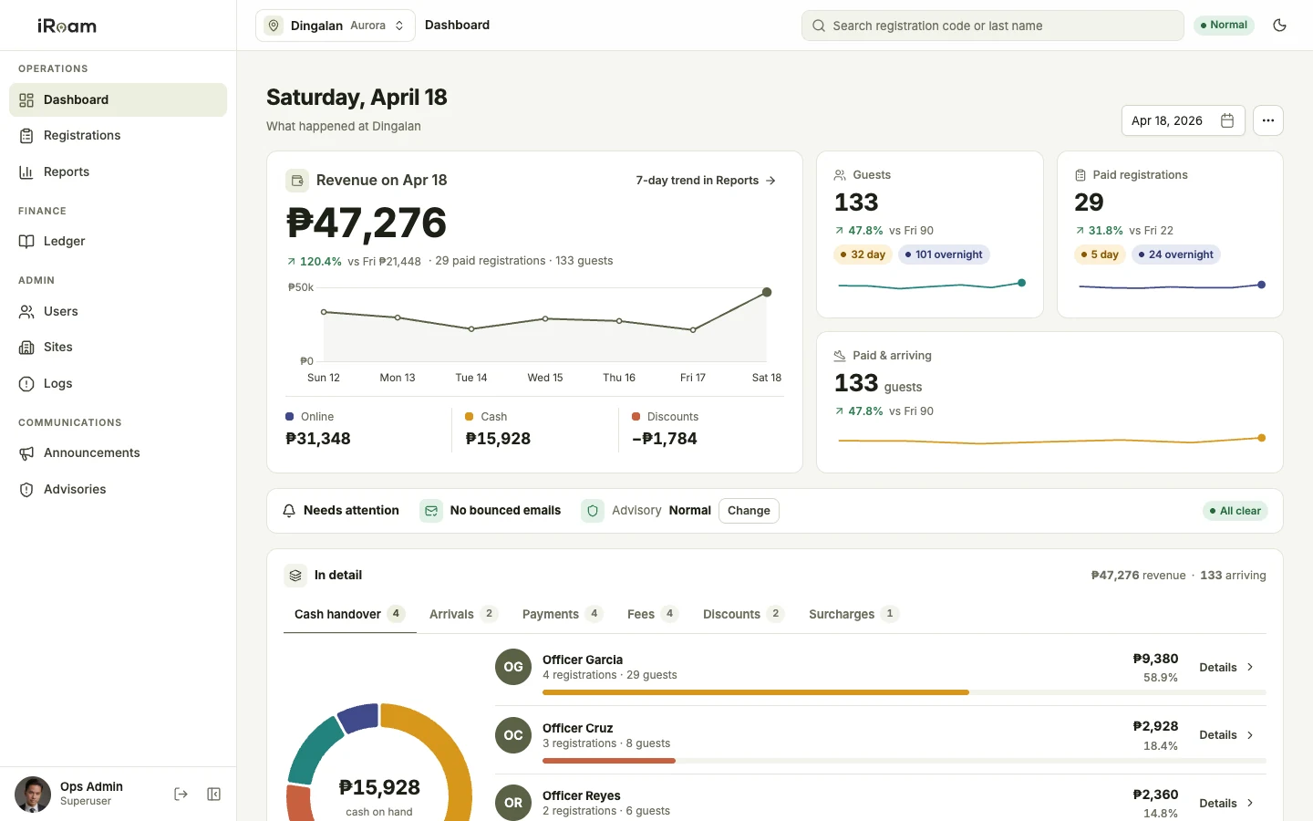The width and height of the screenshot is (1313, 821).
Task: Click the In detail layers icon
Action: click(x=295, y=576)
